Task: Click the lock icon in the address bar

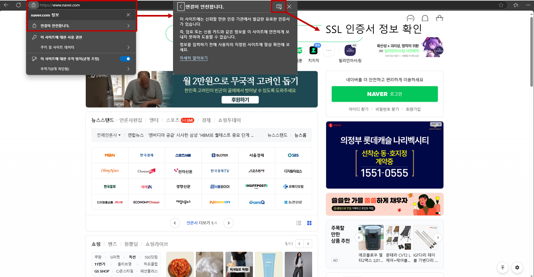Action: (x=34, y=5)
